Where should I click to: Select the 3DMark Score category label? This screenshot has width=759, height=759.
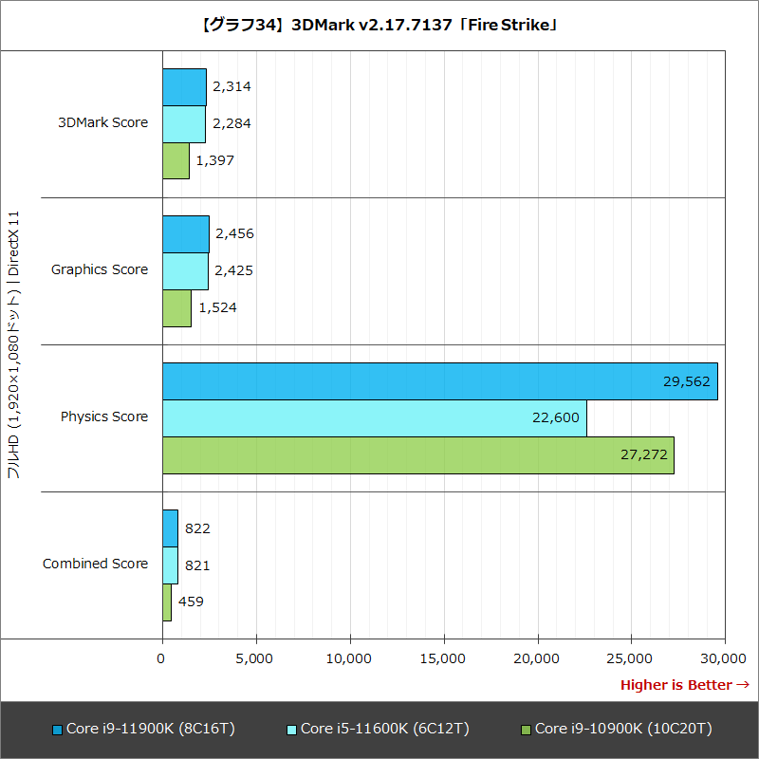pos(102,122)
